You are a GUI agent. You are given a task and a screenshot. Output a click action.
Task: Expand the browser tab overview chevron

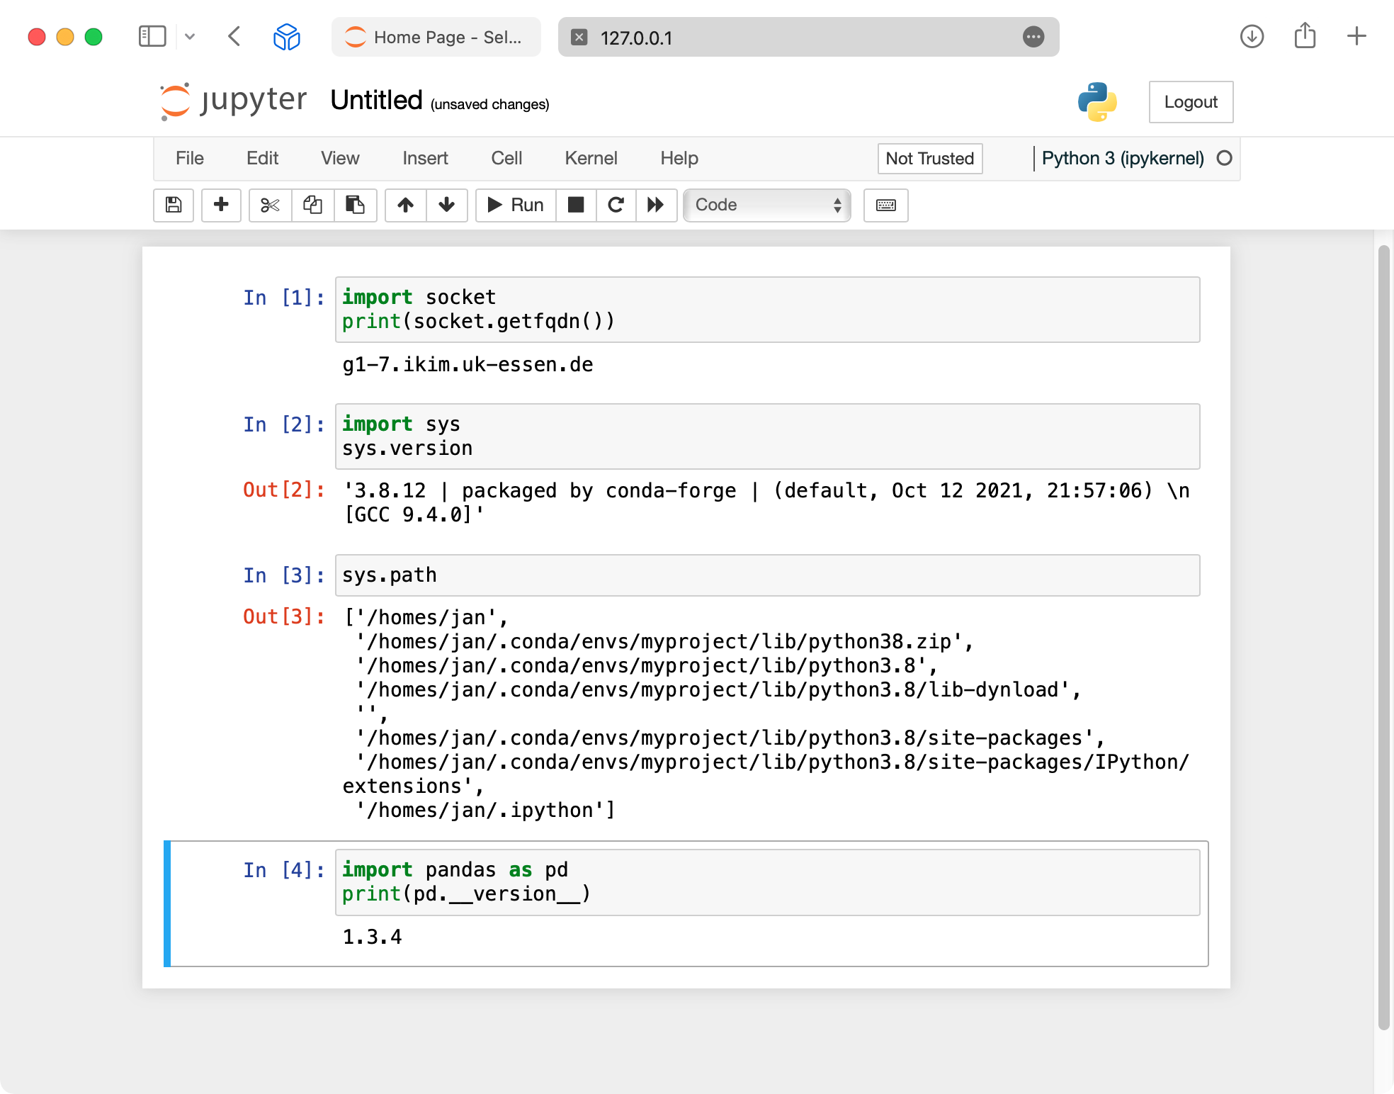click(190, 37)
